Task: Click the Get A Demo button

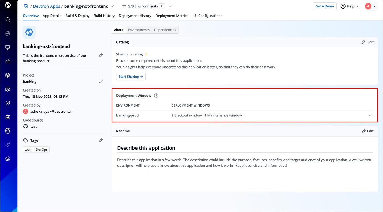Action: (x=324, y=6)
